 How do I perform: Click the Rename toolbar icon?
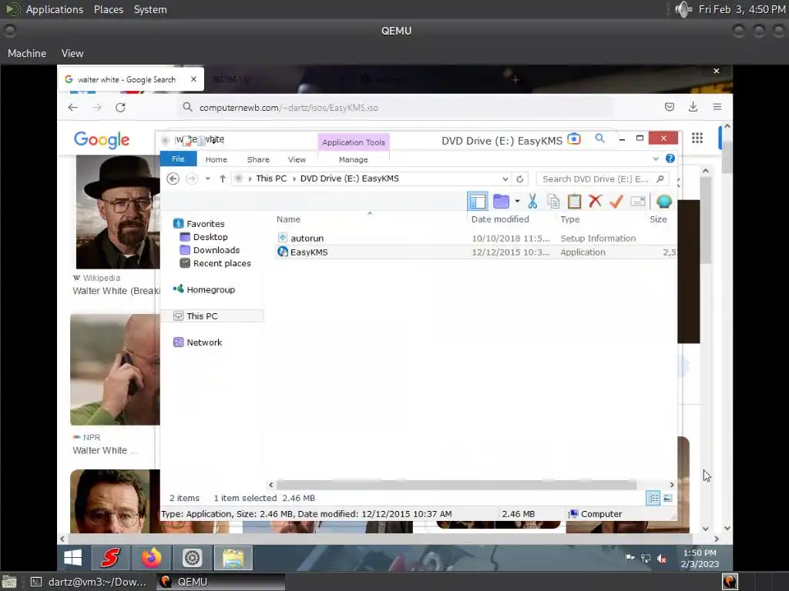tap(637, 202)
